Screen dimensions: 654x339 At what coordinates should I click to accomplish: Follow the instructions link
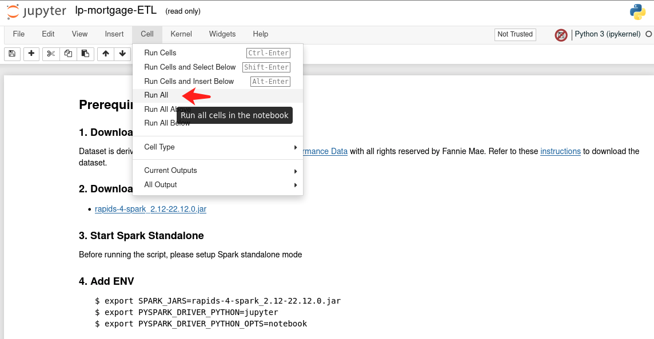pos(560,152)
